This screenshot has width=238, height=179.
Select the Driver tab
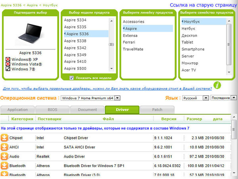click(122, 110)
